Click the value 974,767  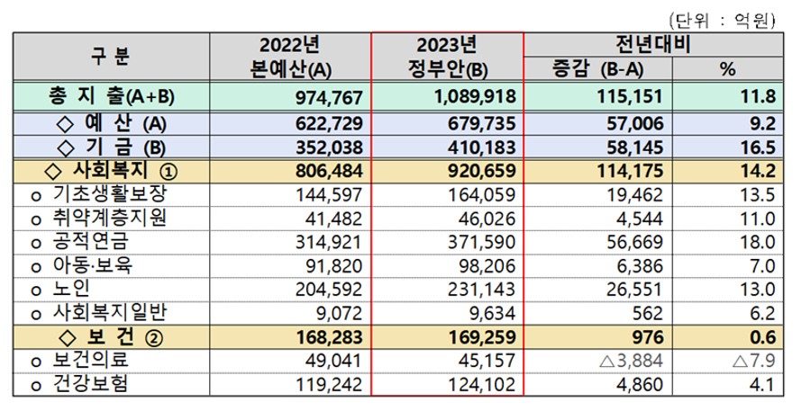pyautogui.click(x=329, y=97)
